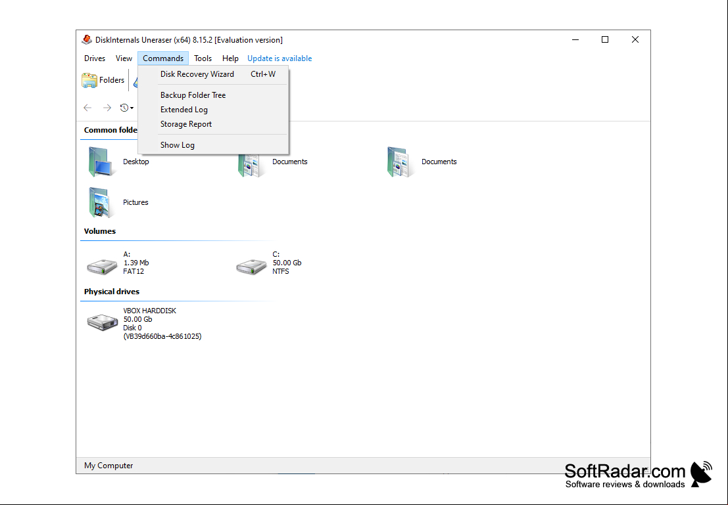Open the Desktop folder icon
Viewport: 728px width, 505px height.
101,162
